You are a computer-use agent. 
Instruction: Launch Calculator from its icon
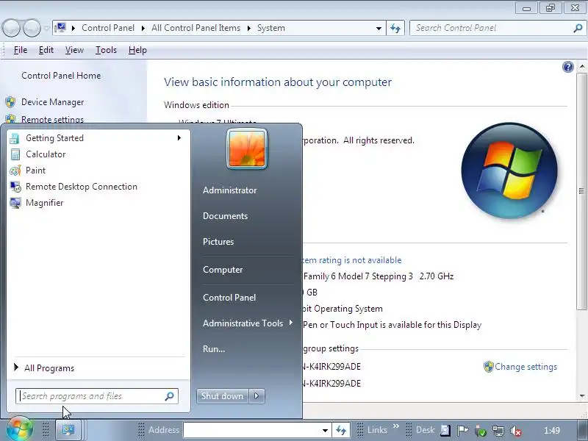coord(15,154)
